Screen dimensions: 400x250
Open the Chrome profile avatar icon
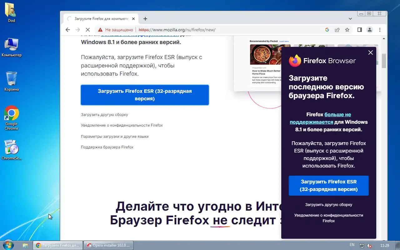coord(370,30)
